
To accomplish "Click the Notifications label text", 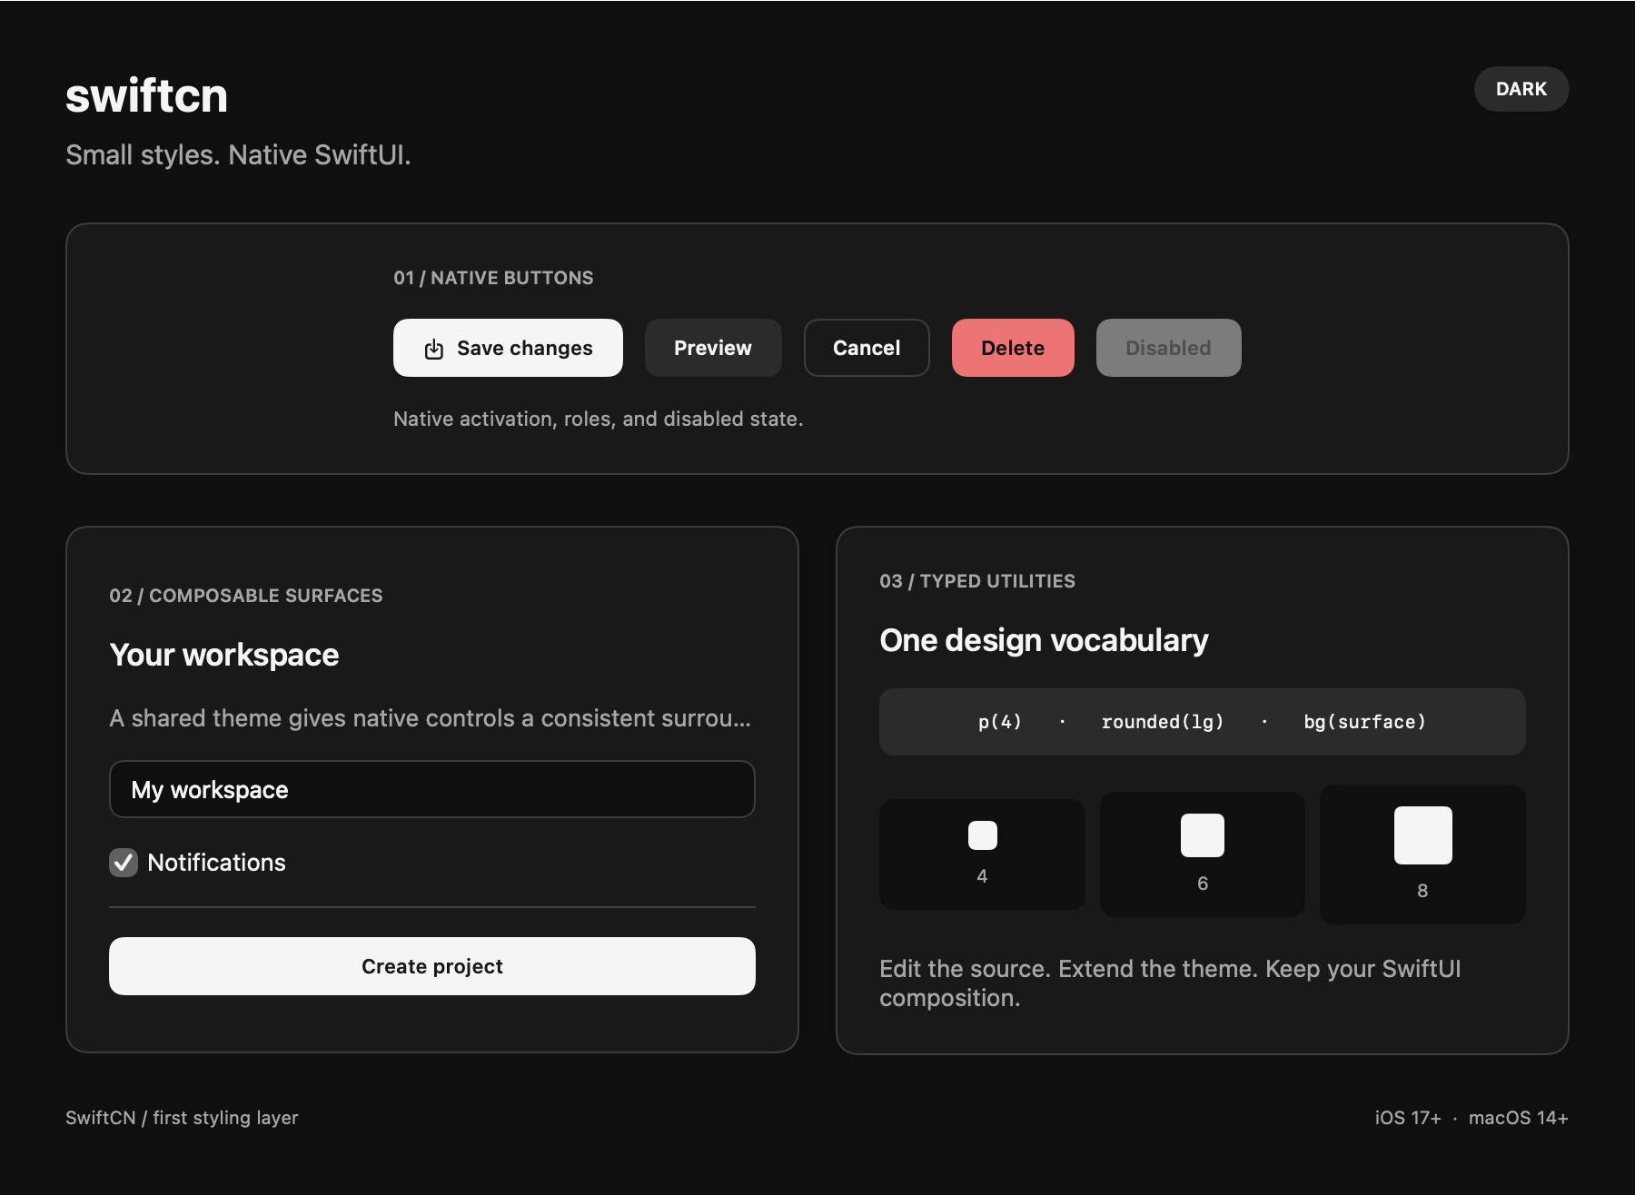I will [216, 863].
